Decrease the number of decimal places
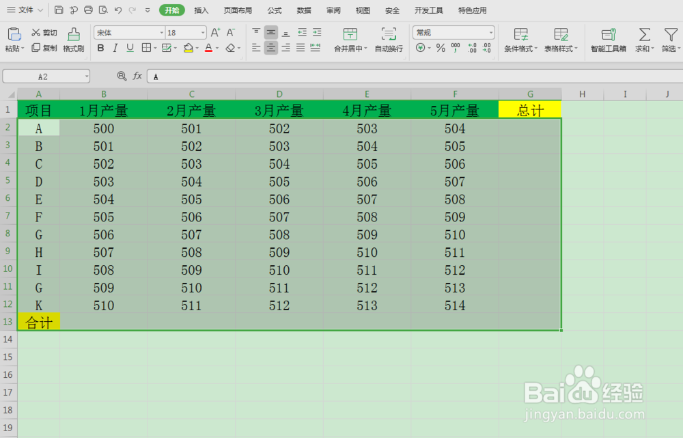Viewport: 683px width, 438px height. (487, 48)
